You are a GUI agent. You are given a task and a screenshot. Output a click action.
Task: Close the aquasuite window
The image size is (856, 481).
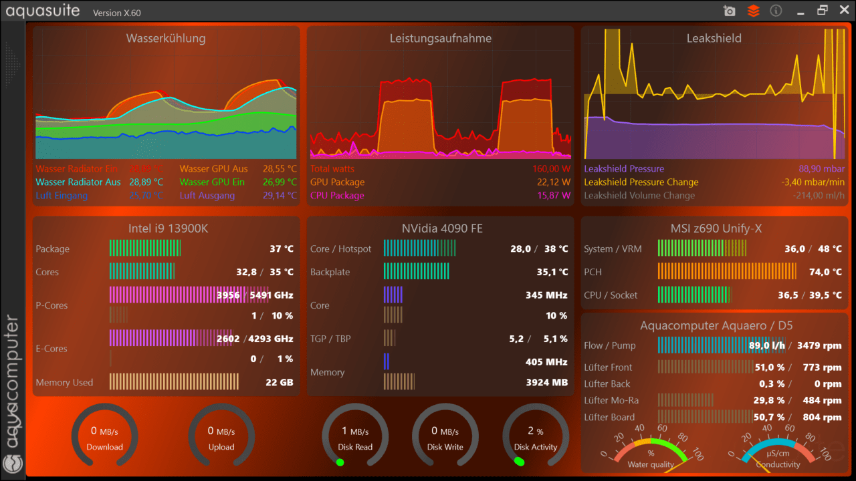(x=844, y=10)
